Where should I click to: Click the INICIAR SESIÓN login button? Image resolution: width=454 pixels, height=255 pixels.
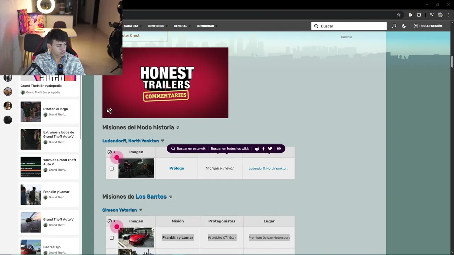pyautogui.click(x=428, y=26)
